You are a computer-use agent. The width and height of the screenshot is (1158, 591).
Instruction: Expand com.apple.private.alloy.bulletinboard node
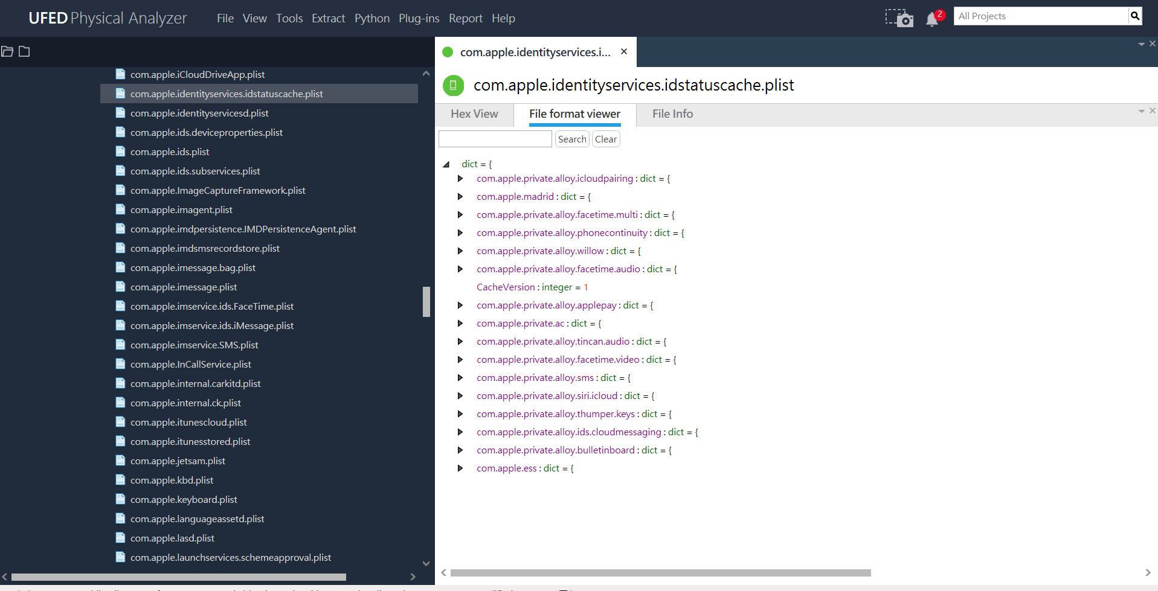(x=460, y=450)
